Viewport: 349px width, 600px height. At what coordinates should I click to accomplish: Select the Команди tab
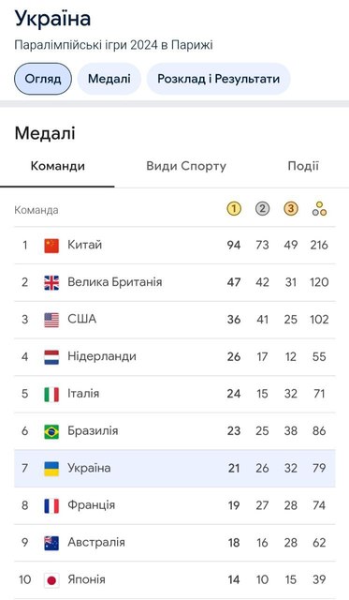(58, 166)
